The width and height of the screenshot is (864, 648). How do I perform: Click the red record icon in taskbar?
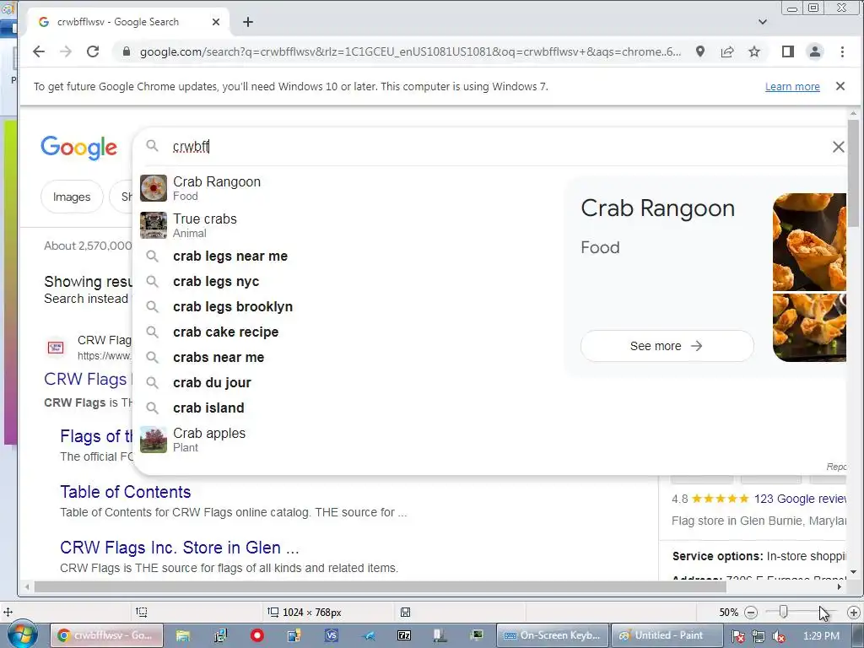coord(256,635)
